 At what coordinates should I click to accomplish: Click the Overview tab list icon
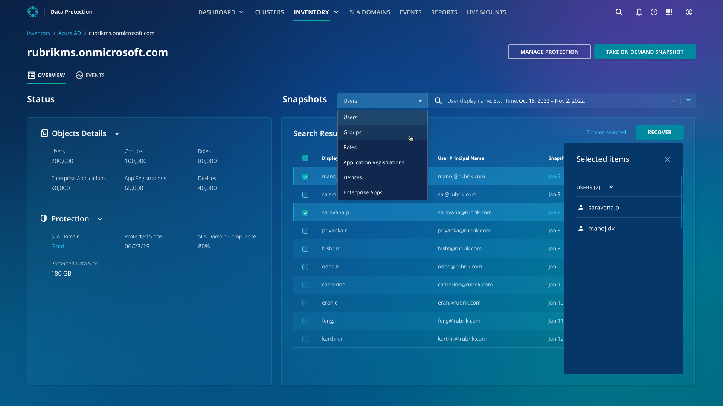32,75
